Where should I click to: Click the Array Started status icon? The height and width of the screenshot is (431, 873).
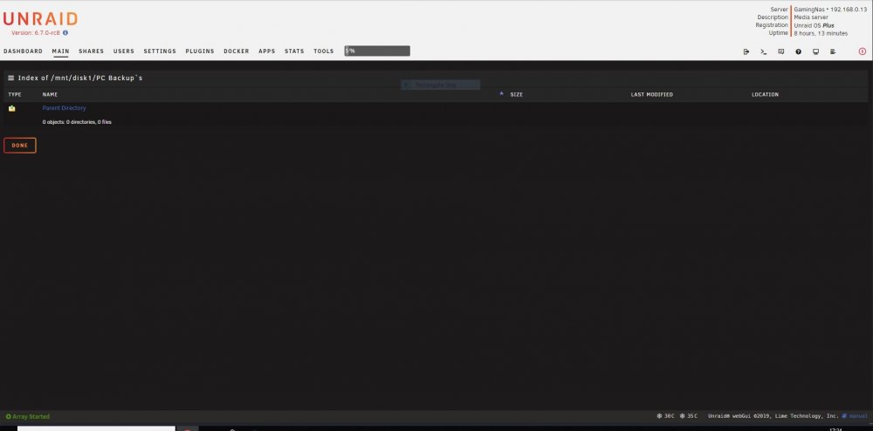[9, 416]
